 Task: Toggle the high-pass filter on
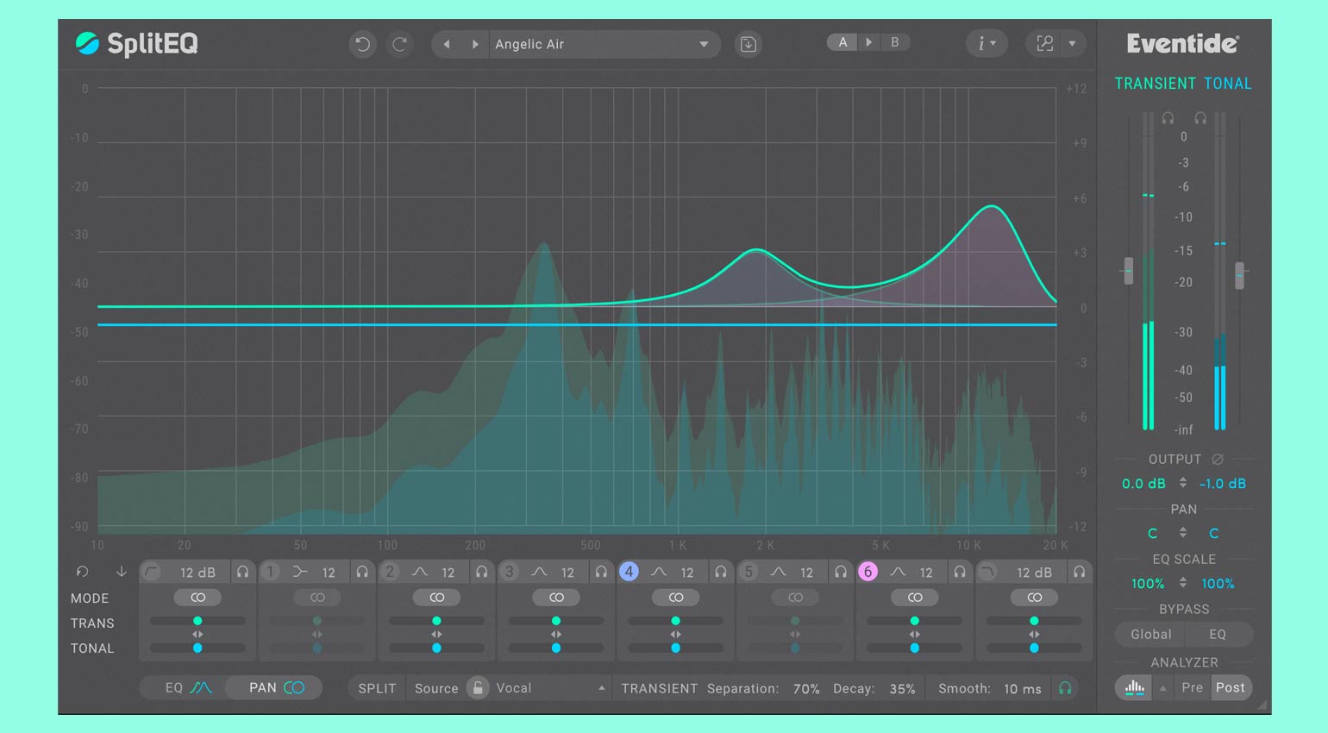click(x=152, y=572)
